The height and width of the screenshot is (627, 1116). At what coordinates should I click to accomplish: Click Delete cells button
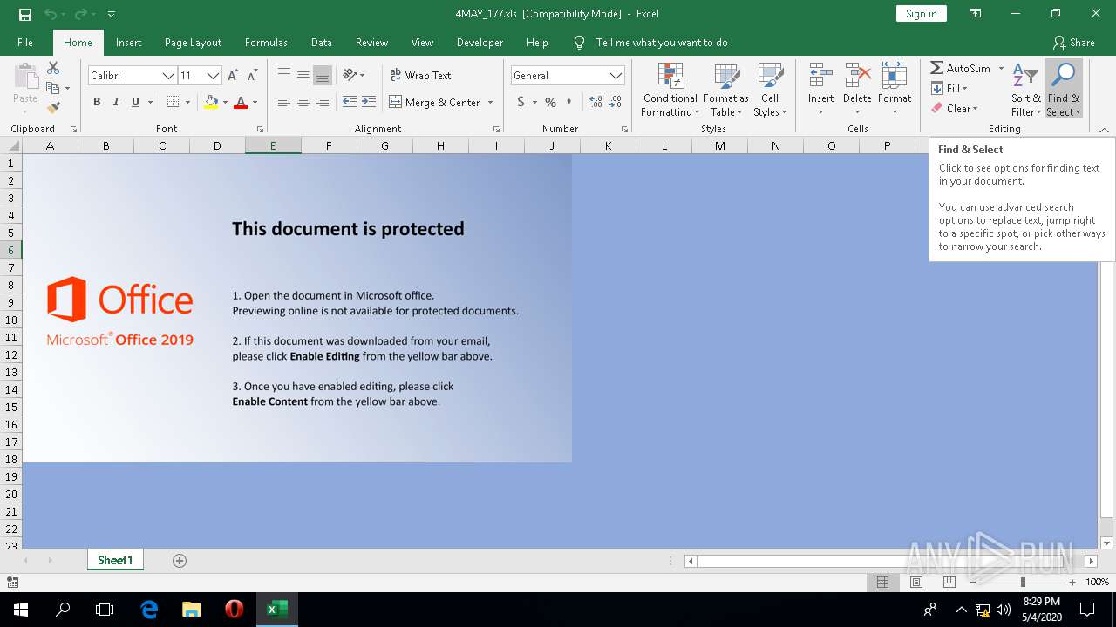(x=857, y=90)
